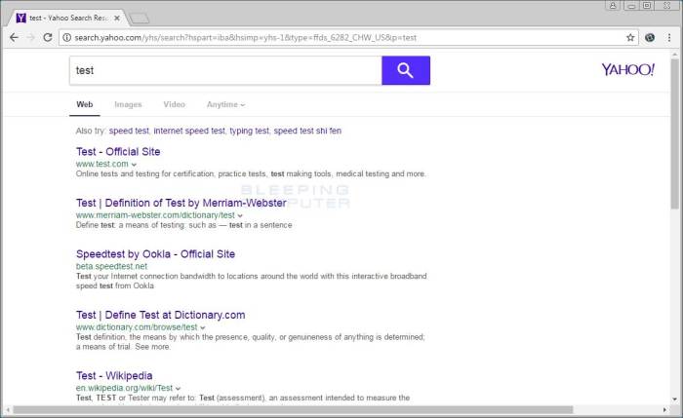Switch to the Video tab
683x418 pixels.
(x=174, y=104)
